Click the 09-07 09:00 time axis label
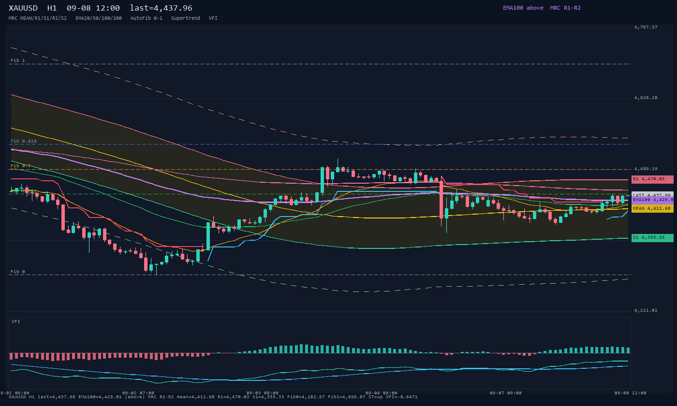 506,393
